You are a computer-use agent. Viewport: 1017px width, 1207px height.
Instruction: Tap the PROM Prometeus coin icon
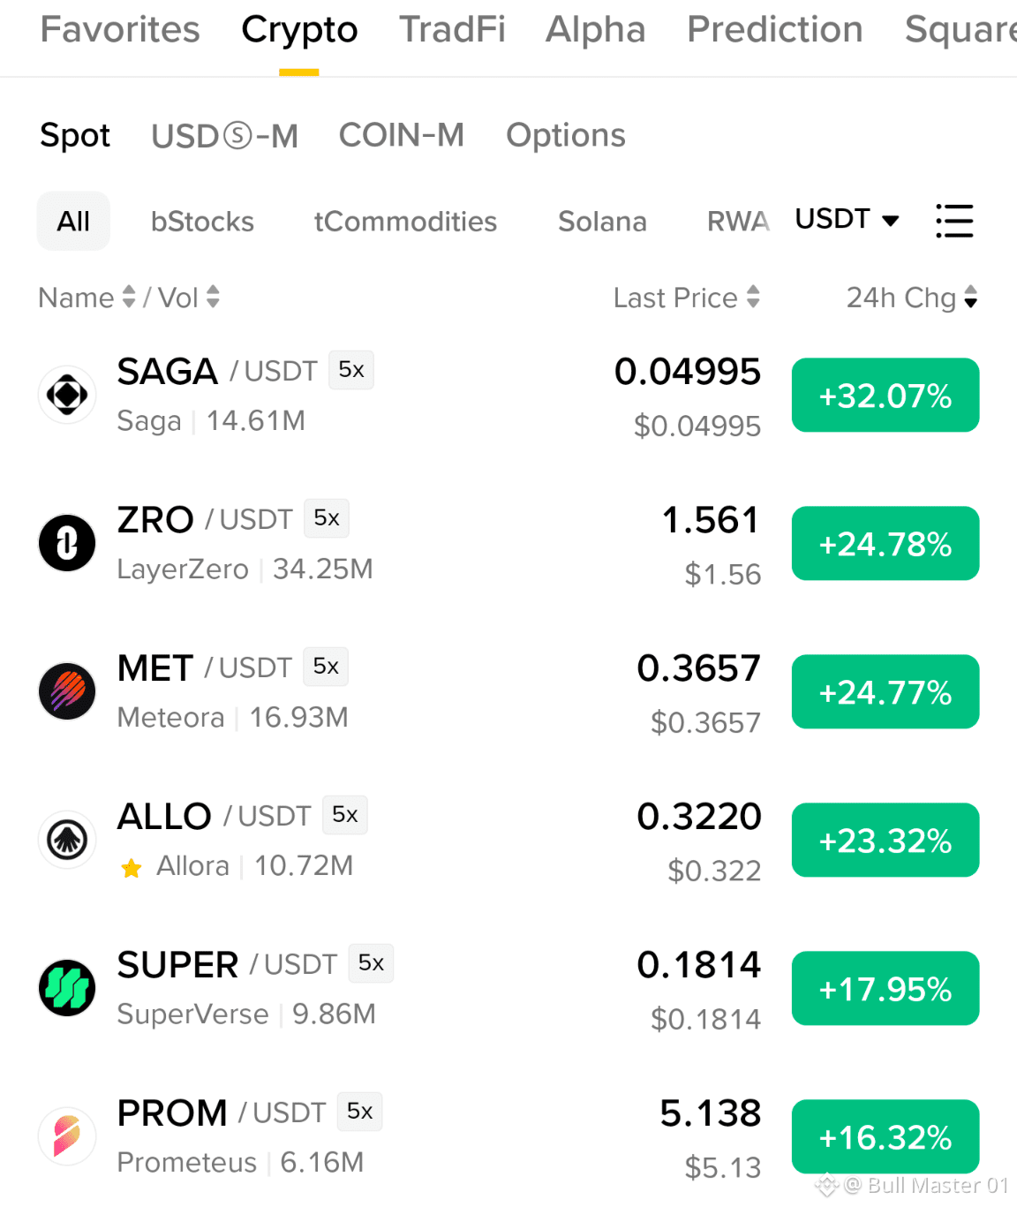pyautogui.click(x=67, y=1136)
